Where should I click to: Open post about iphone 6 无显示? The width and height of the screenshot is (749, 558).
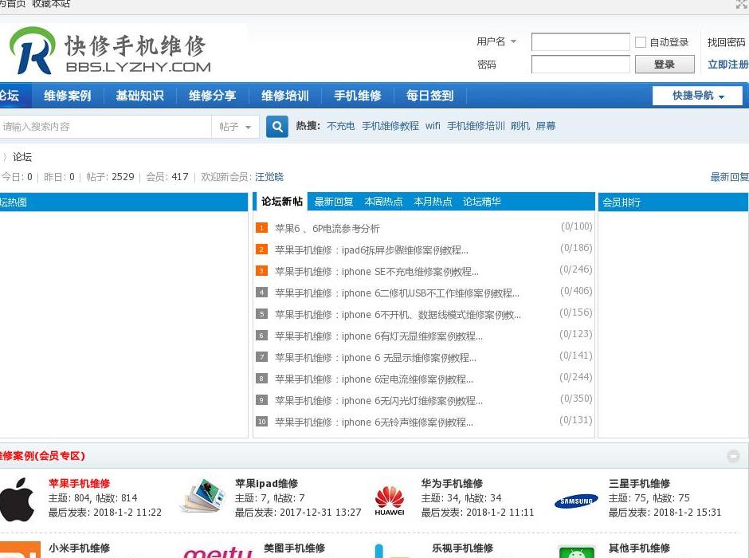tap(375, 357)
